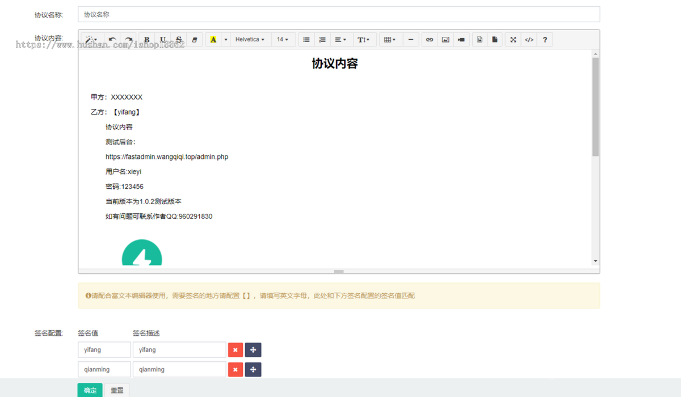Insert a video using the video icon

coord(461,39)
